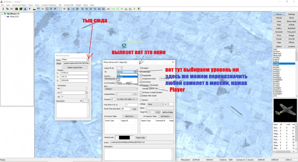Click the Delete Linked Entity button
This screenshot has width=298, height=162.
click(72, 68)
